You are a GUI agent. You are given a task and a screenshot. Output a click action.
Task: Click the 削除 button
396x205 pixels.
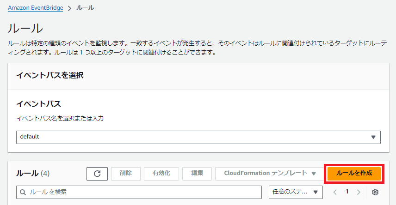(x=126, y=174)
